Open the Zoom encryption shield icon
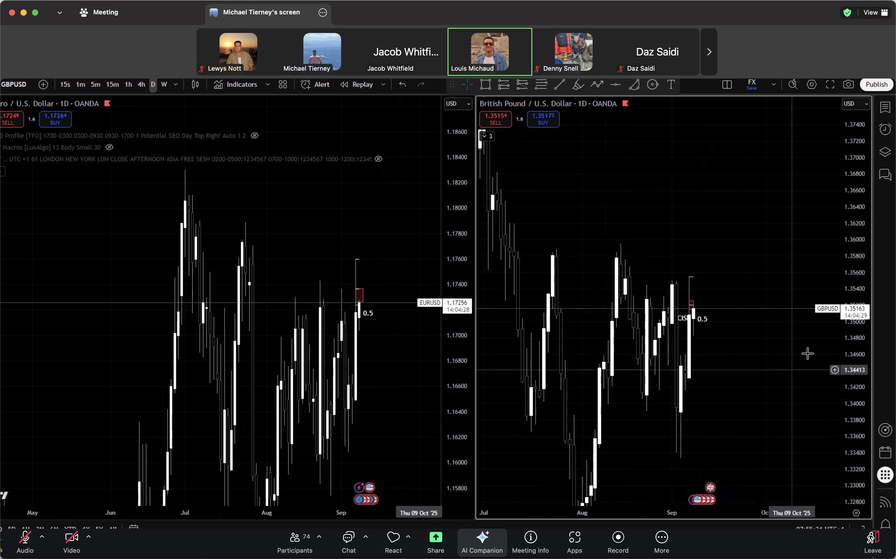 coord(847,13)
